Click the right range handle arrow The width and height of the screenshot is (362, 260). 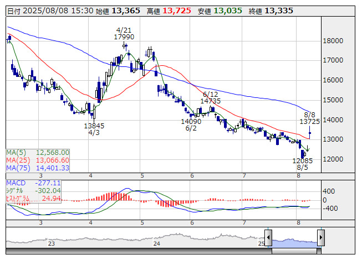click(321, 238)
